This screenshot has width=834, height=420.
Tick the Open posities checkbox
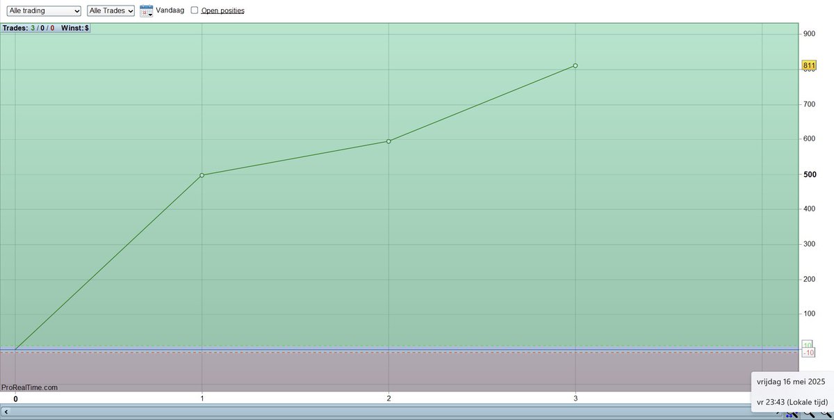(x=195, y=10)
